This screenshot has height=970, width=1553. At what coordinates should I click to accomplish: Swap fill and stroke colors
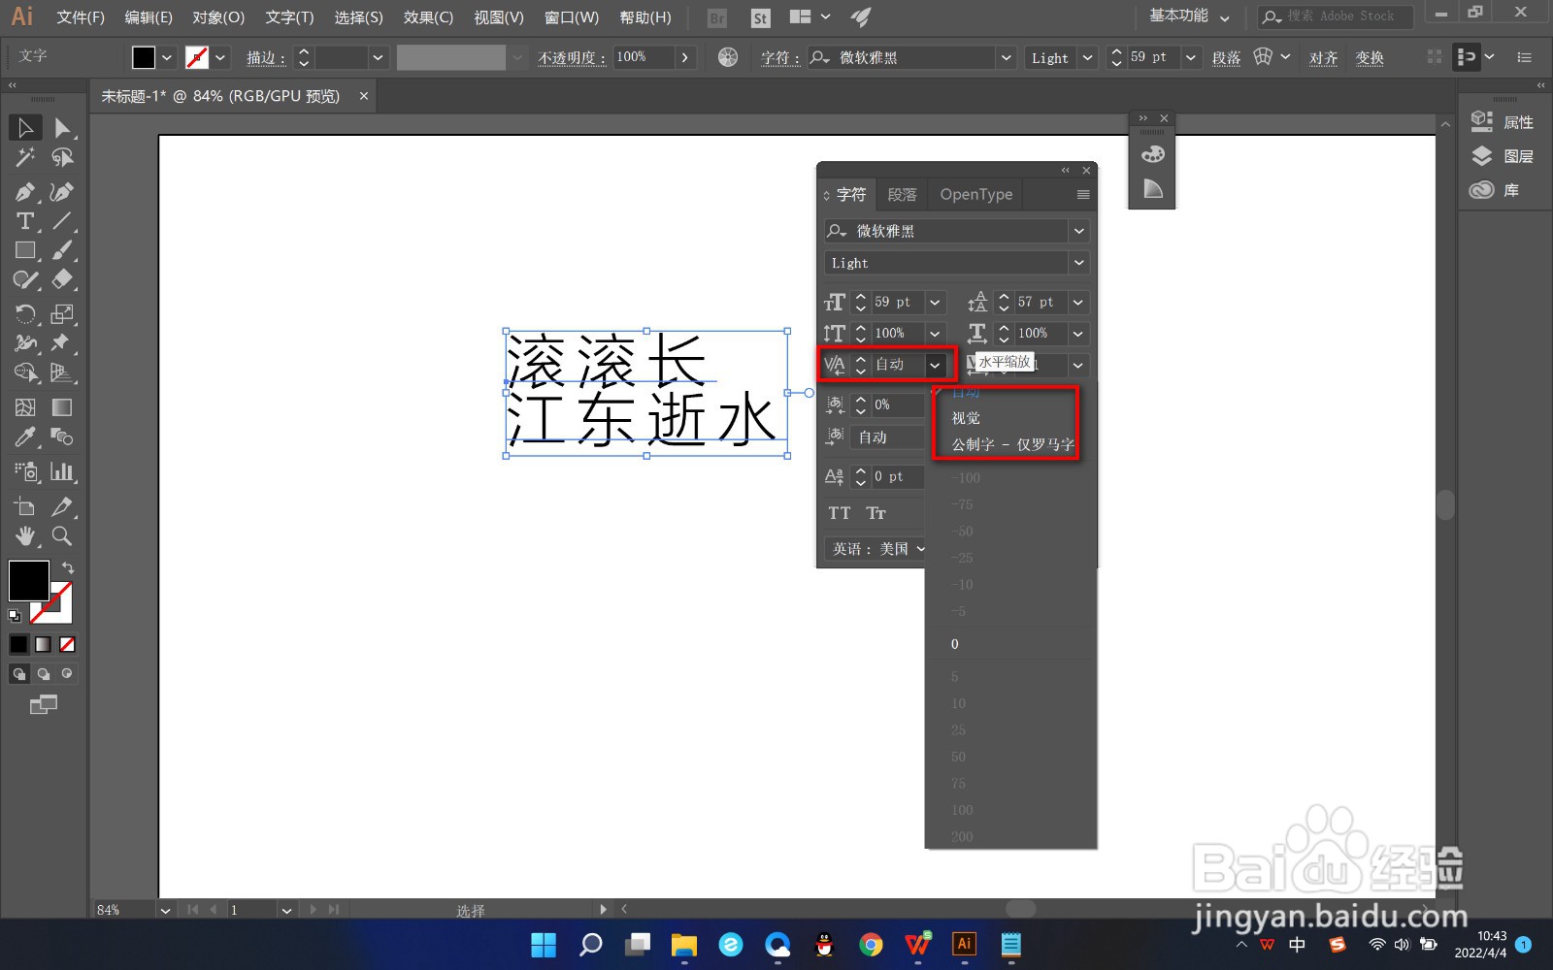(x=67, y=567)
